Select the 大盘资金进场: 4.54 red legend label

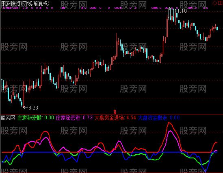(x=115, y=118)
